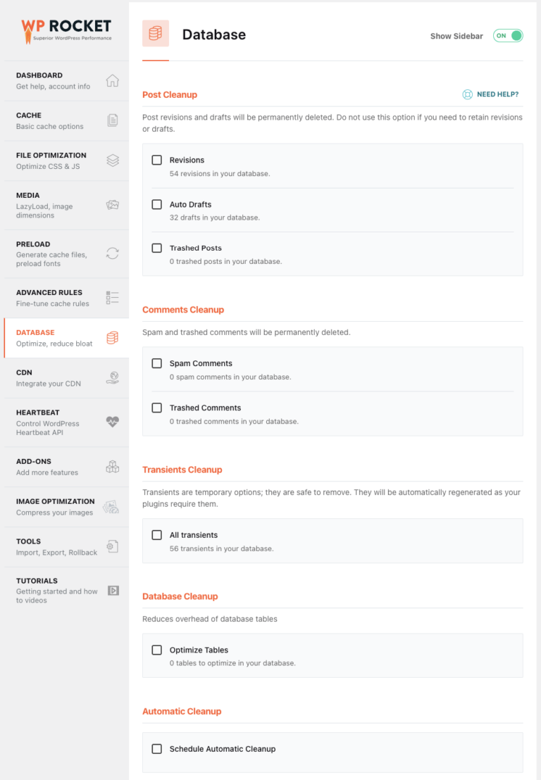Check the All transients option

[156, 535]
